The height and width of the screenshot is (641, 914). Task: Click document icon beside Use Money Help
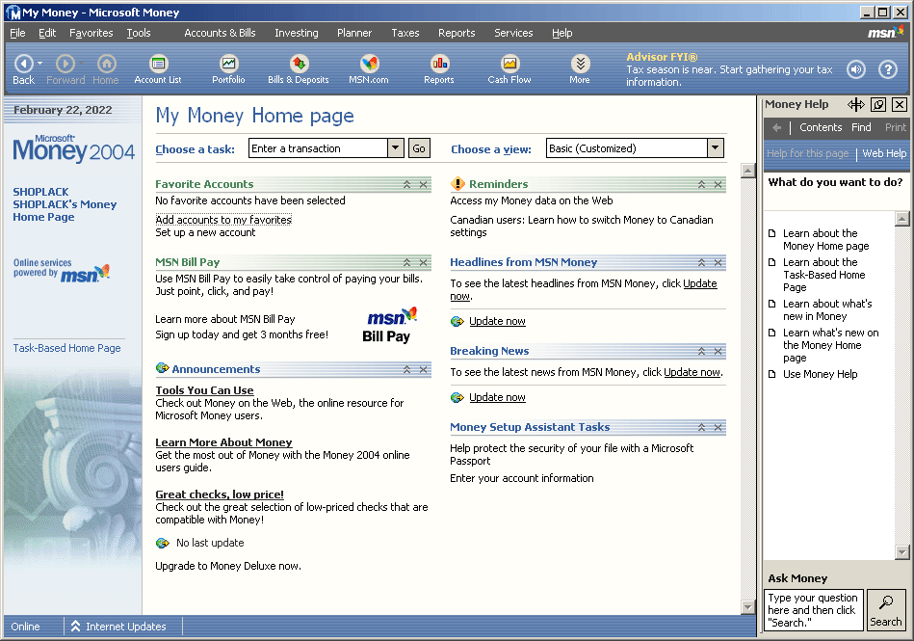772,374
